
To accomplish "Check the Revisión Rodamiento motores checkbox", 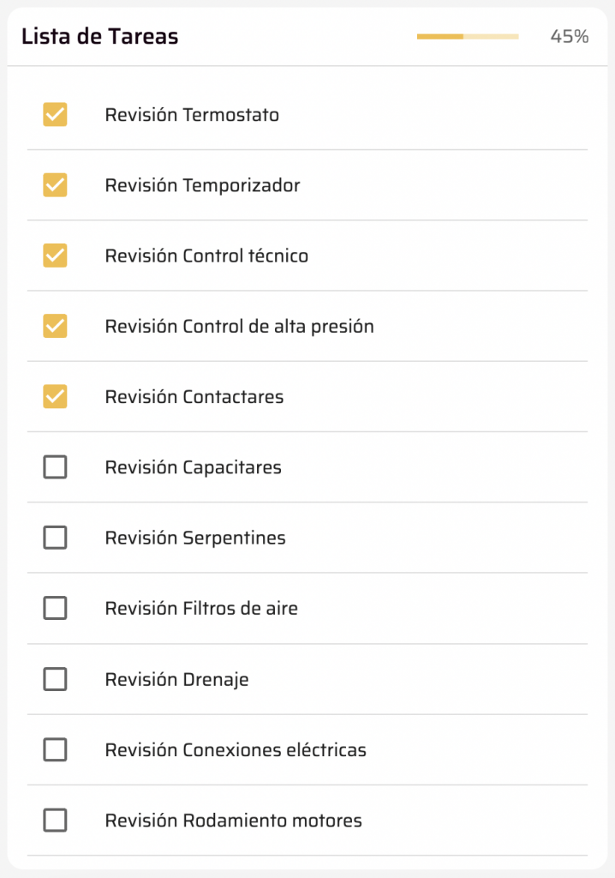I will (x=55, y=821).
